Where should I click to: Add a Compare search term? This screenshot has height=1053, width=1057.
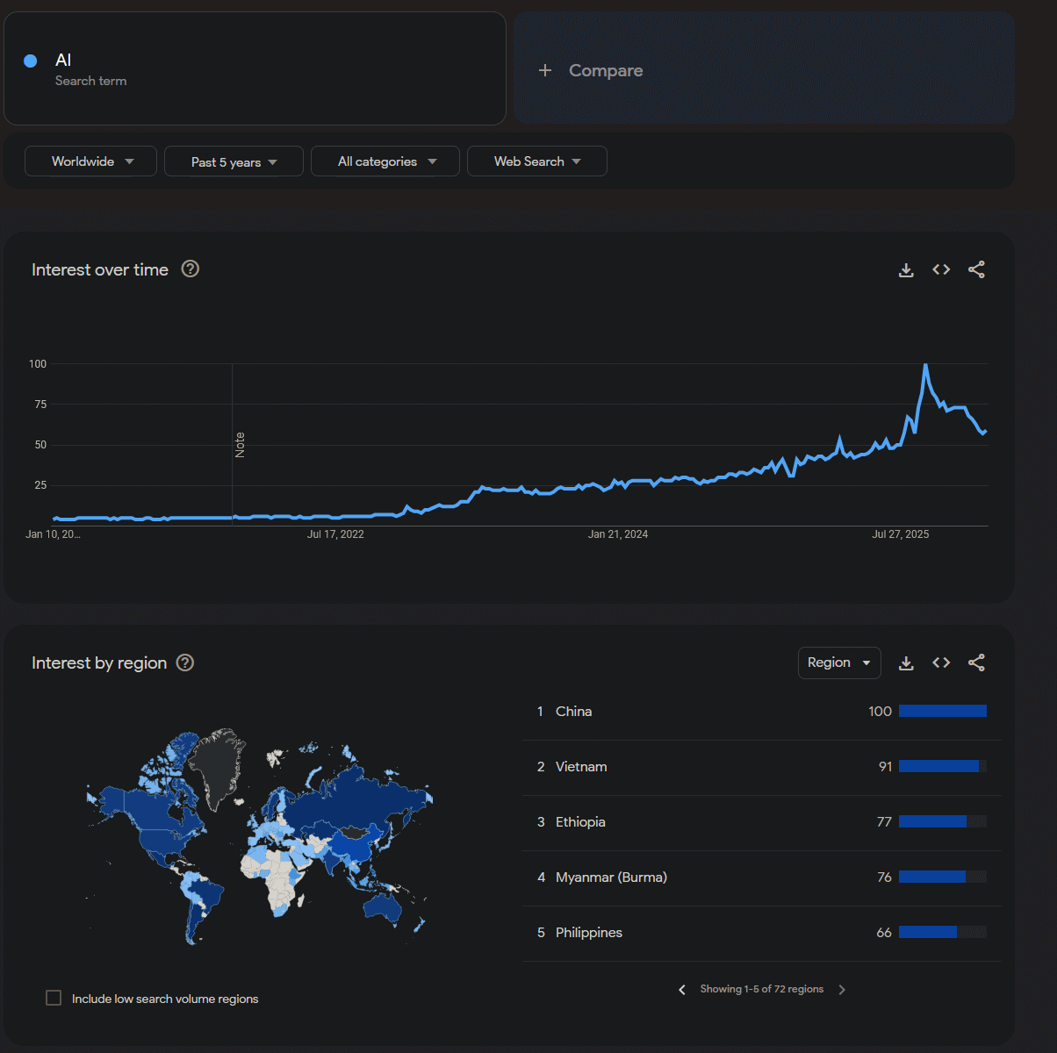[x=764, y=68]
